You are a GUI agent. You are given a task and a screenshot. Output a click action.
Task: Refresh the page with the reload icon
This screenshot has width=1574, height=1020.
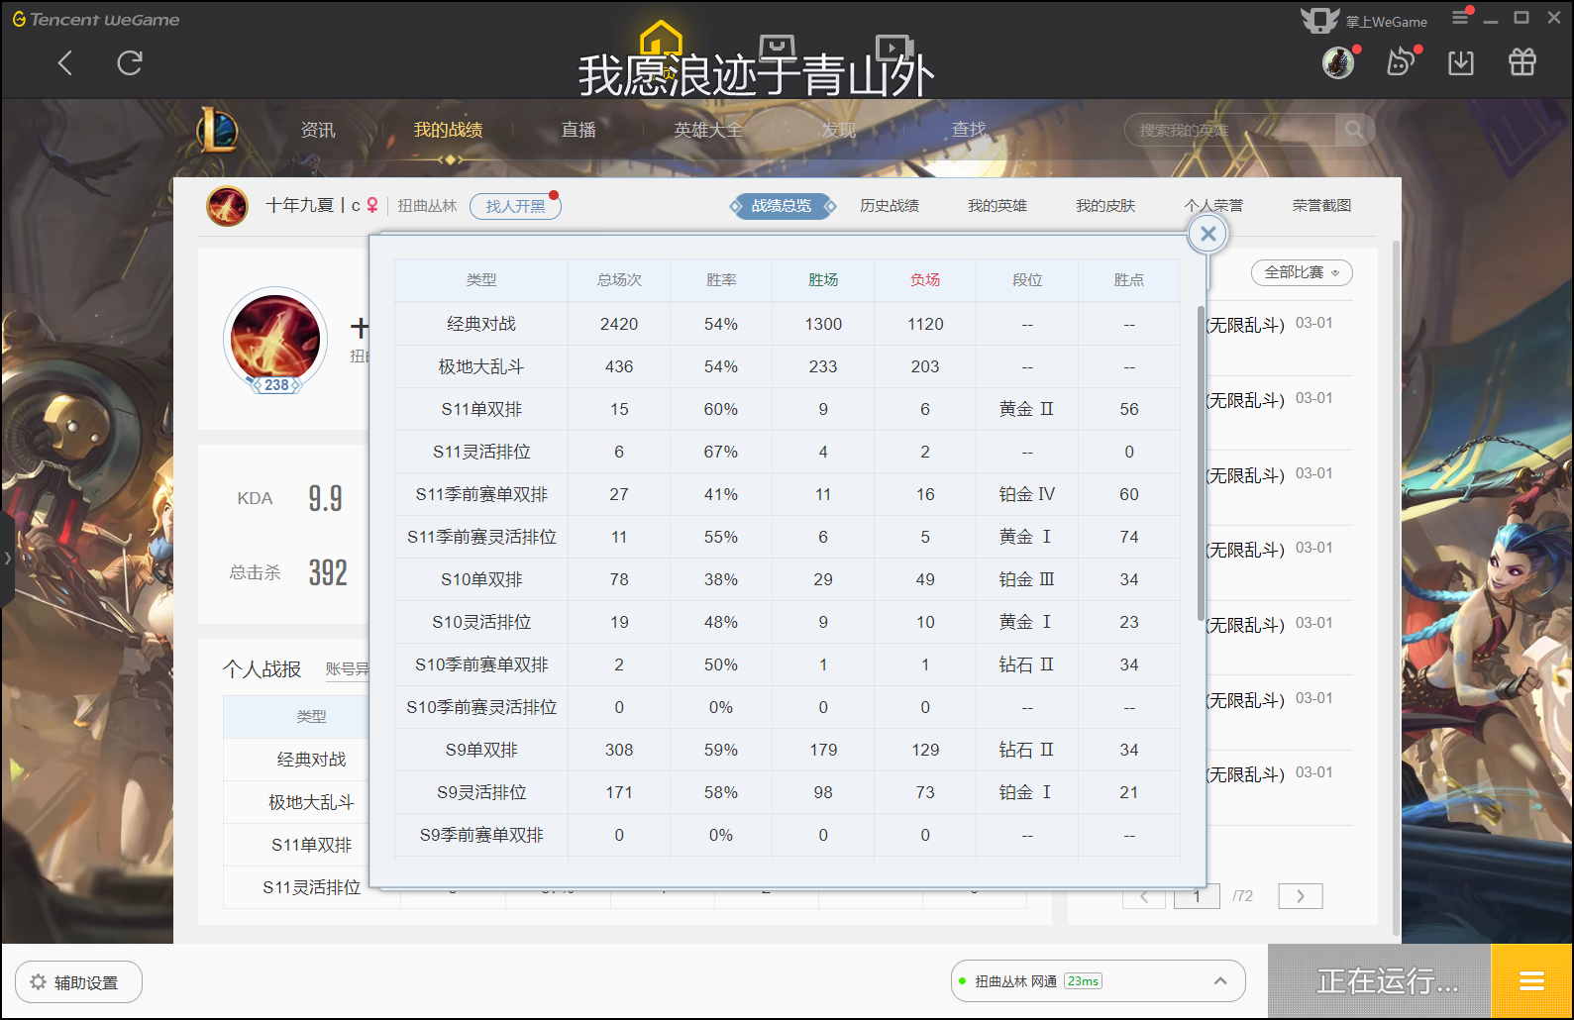click(x=130, y=63)
